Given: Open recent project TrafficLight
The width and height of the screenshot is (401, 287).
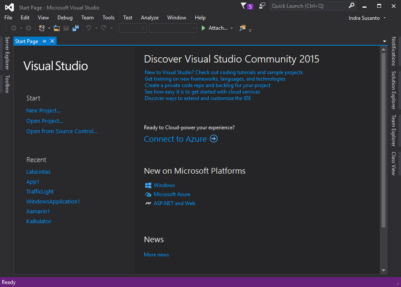Looking at the screenshot, I should point(40,192).
